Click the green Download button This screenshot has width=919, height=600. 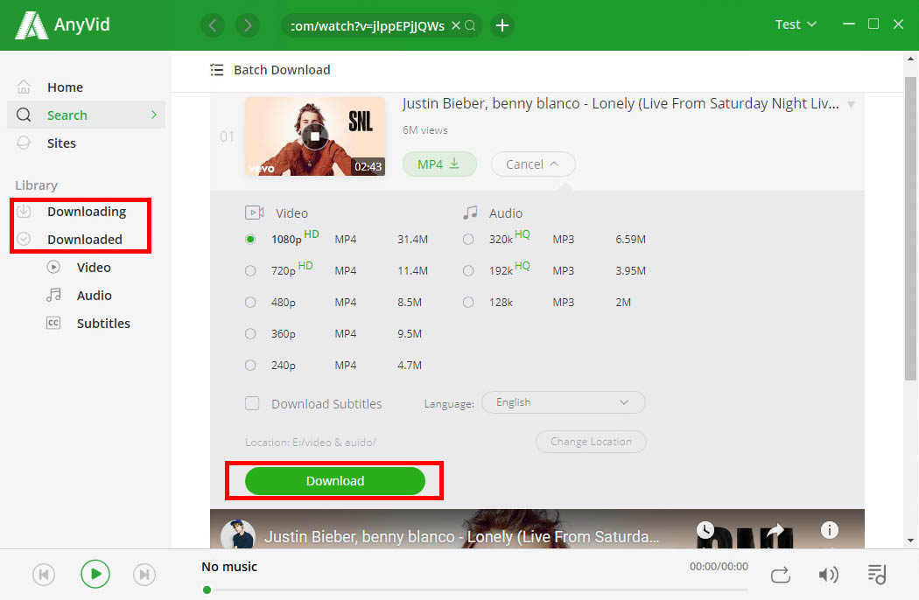tap(334, 481)
